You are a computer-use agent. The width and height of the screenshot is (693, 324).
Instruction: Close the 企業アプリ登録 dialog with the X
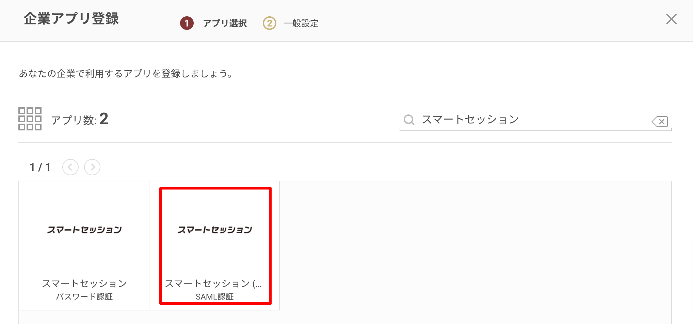click(x=671, y=19)
